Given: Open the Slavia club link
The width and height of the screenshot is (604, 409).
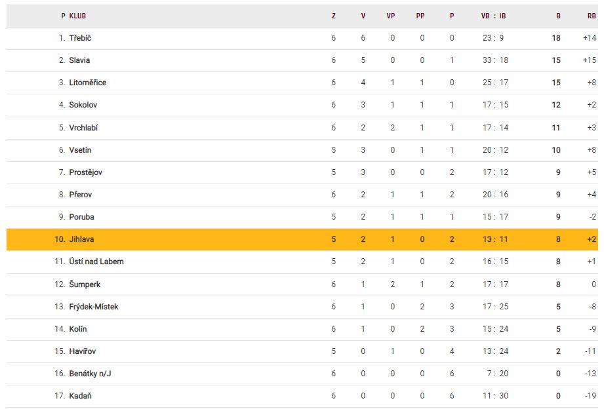Looking at the screenshot, I should click(79, 60).
